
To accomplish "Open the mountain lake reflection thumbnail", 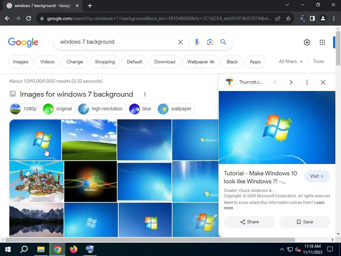I will pyautogui.click(x=37, y=220).
